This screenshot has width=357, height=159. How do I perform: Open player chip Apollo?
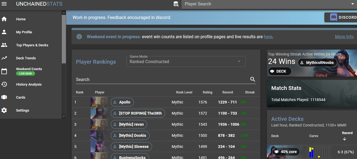coord(122,102)
